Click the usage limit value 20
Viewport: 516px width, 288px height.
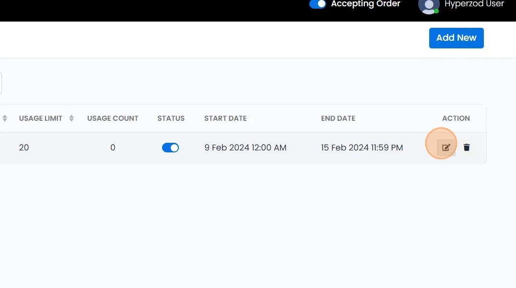24,148
